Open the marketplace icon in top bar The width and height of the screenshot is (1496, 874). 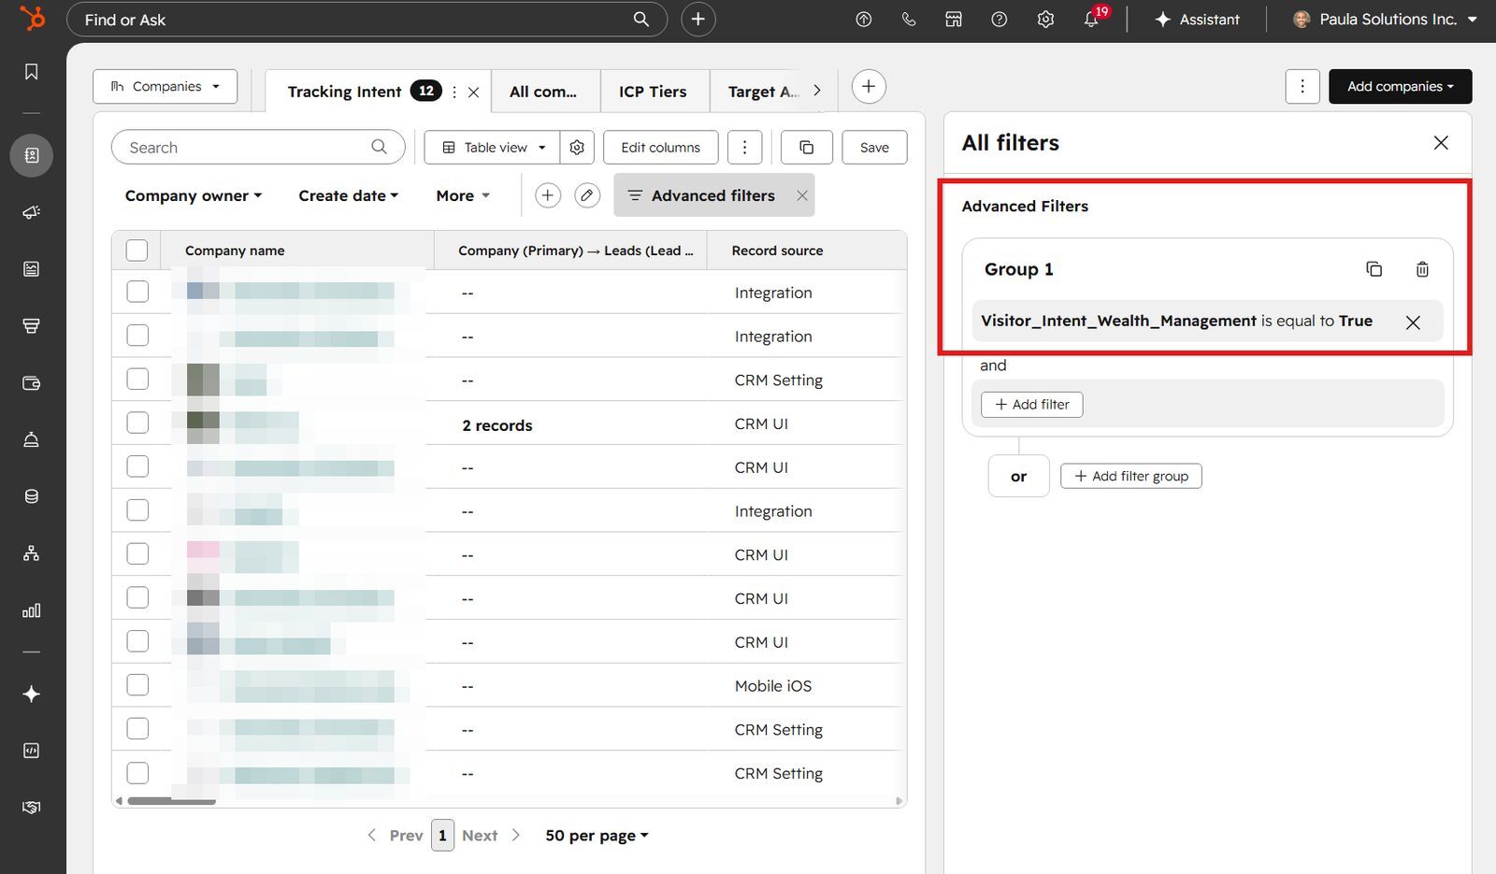pyautogui.click(x=954, y=20)
